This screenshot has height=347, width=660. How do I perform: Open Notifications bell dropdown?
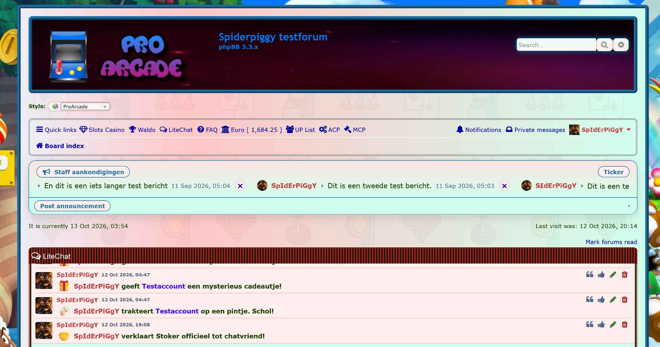479,130
